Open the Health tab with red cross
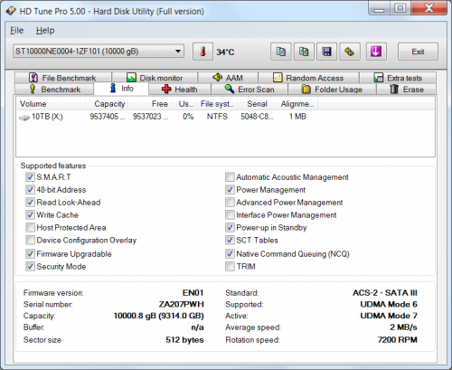Screen dimensions: 452x370 click(180, 90)
